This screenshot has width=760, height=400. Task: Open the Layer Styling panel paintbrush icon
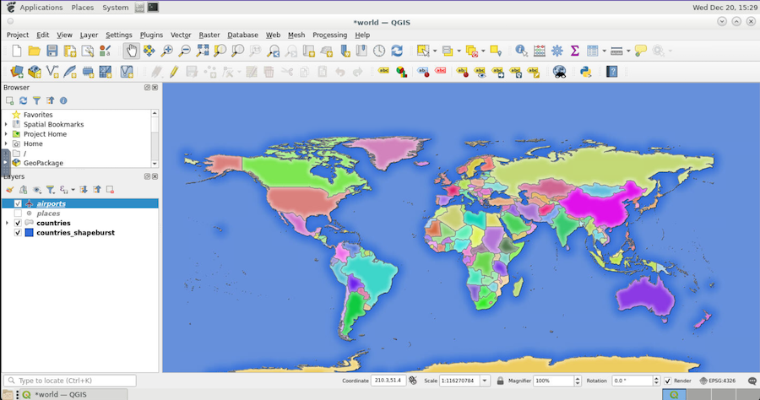tap(9, 189)
